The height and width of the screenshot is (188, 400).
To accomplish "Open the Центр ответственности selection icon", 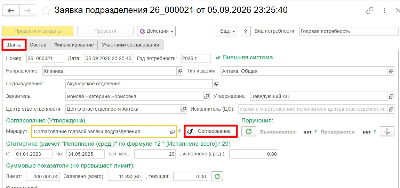I will tap(184, 109).
